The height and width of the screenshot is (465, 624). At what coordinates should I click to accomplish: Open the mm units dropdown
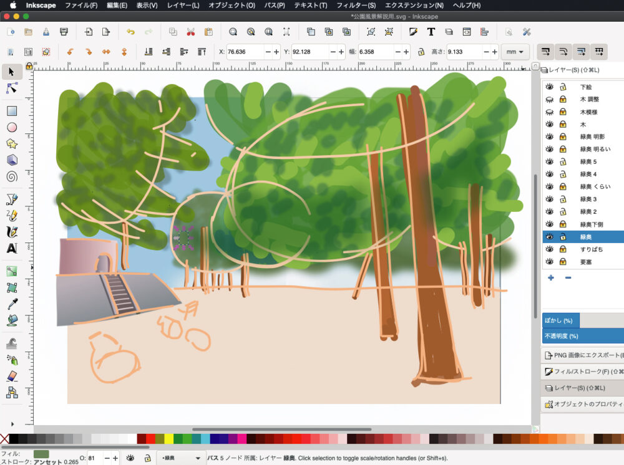pyautogui.click(x=515, y=52)
